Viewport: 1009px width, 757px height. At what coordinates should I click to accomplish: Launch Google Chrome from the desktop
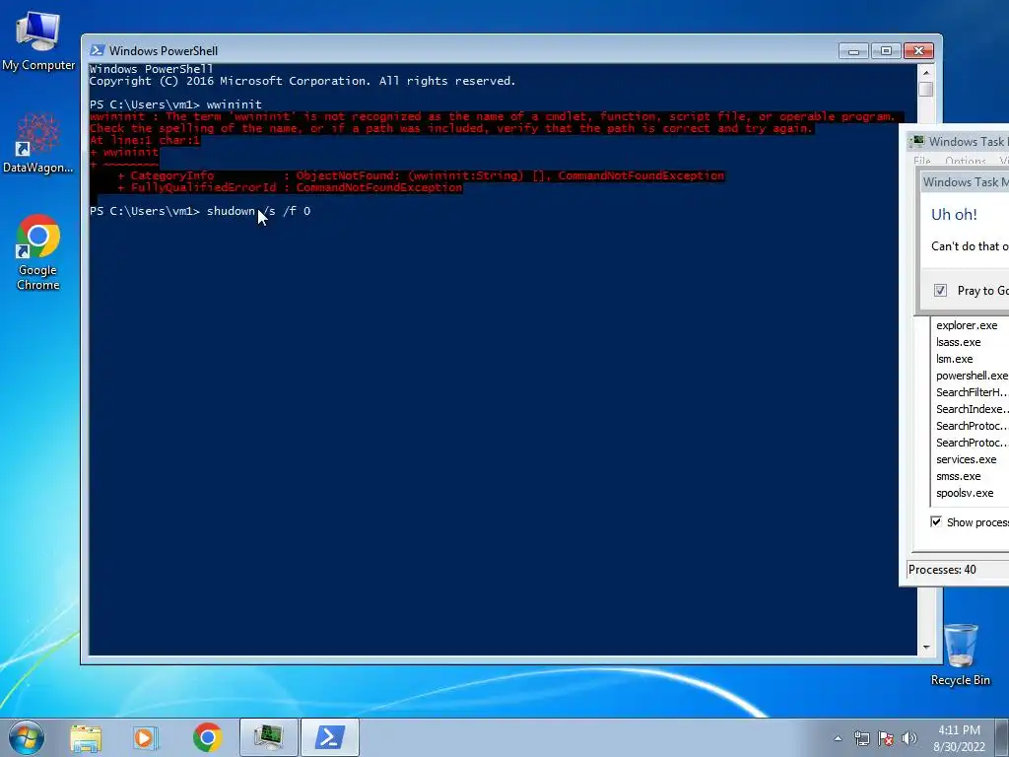pyautogui.click(x=38, y=252)
